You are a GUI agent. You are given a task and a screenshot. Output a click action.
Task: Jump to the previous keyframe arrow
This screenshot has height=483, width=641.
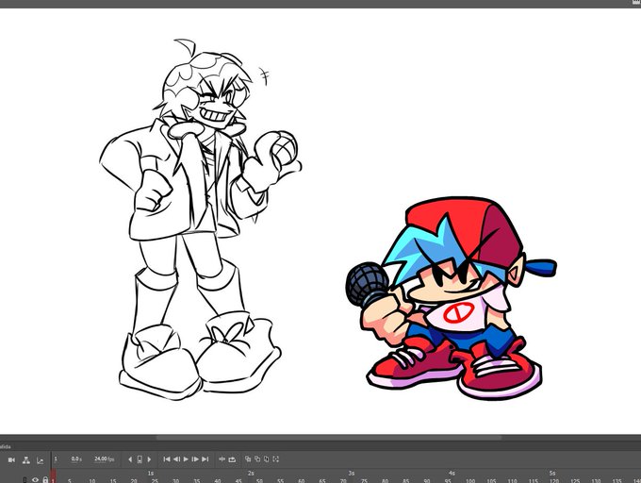click(130, 459)
